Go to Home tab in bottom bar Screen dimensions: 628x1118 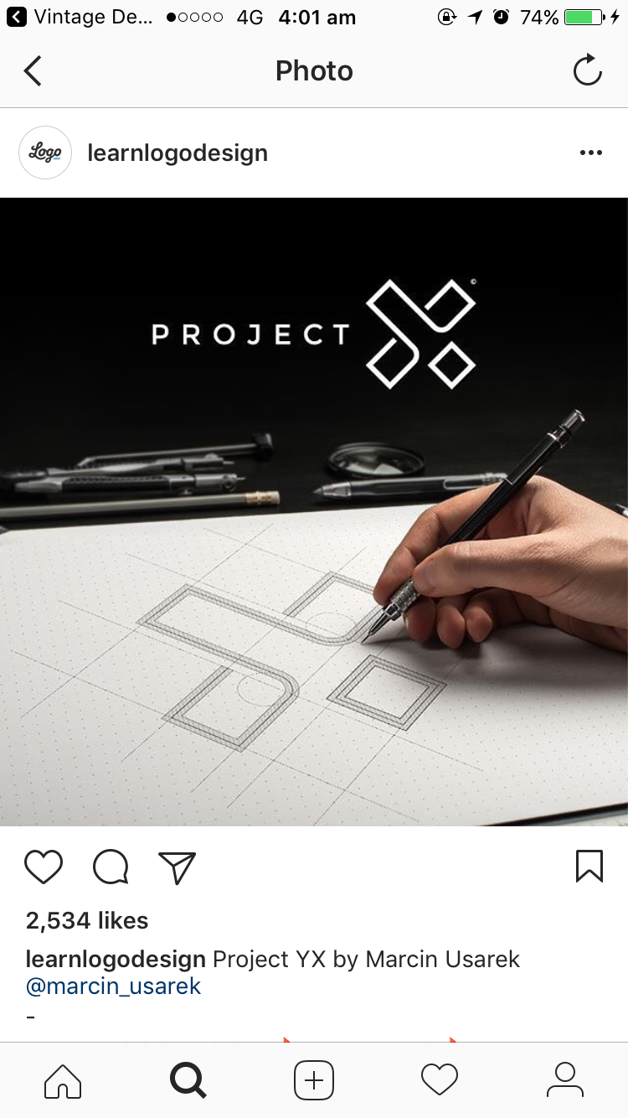point(63,1080)
